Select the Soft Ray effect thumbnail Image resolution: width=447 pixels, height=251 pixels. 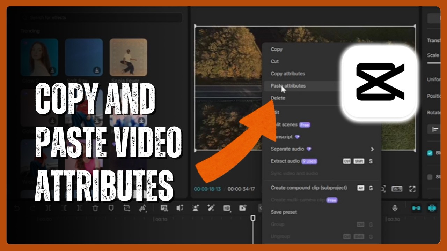(84, 58)
